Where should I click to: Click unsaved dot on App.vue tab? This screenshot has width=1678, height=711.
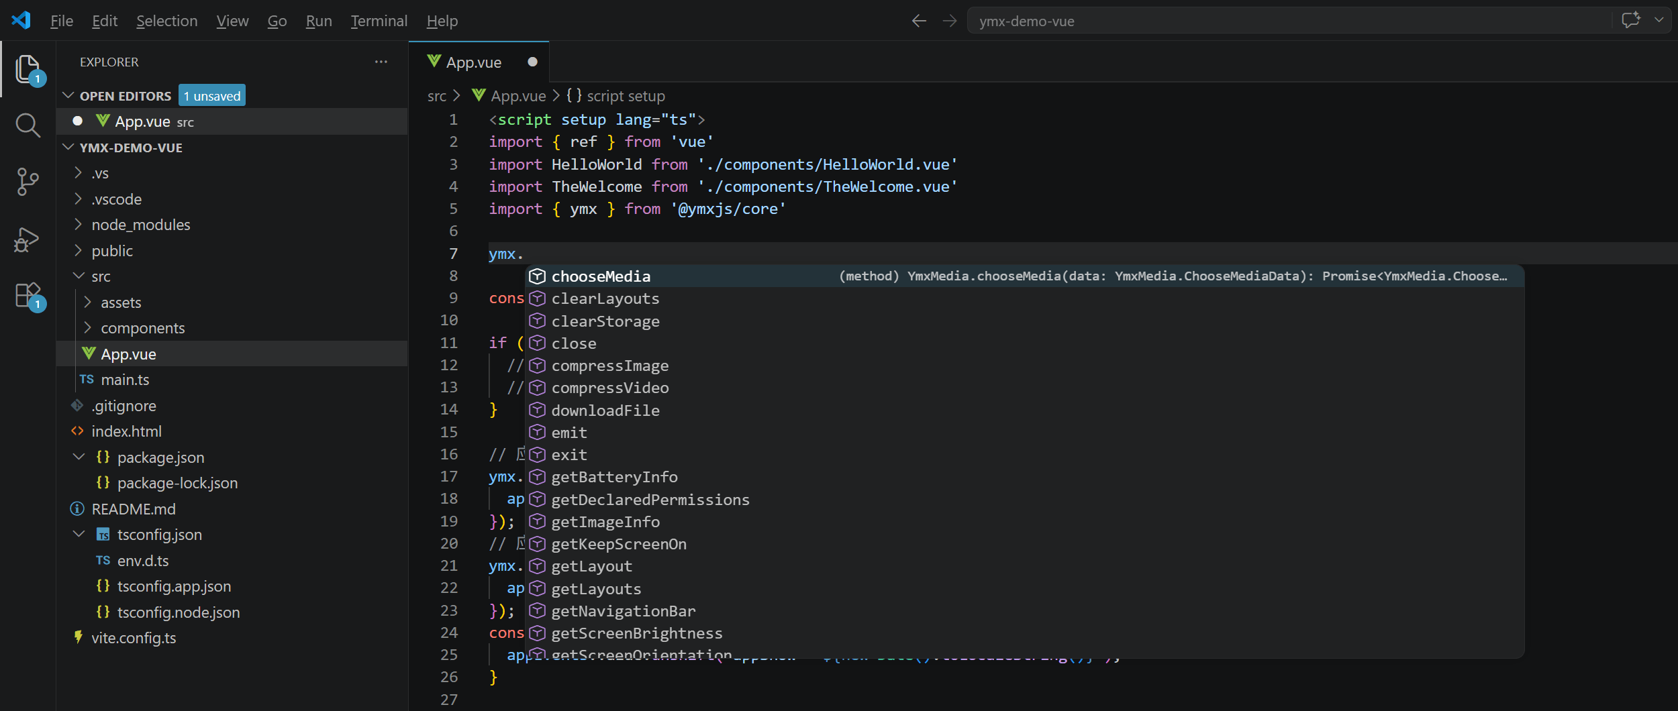point(532,62)
